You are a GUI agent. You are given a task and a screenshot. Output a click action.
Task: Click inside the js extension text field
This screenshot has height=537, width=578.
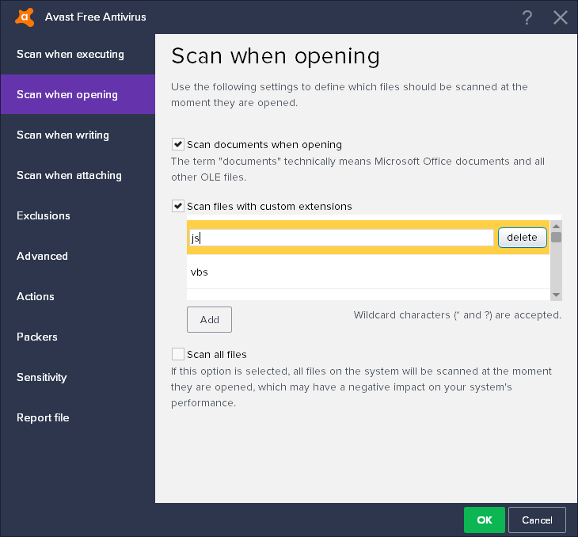(x=340, y=238)
